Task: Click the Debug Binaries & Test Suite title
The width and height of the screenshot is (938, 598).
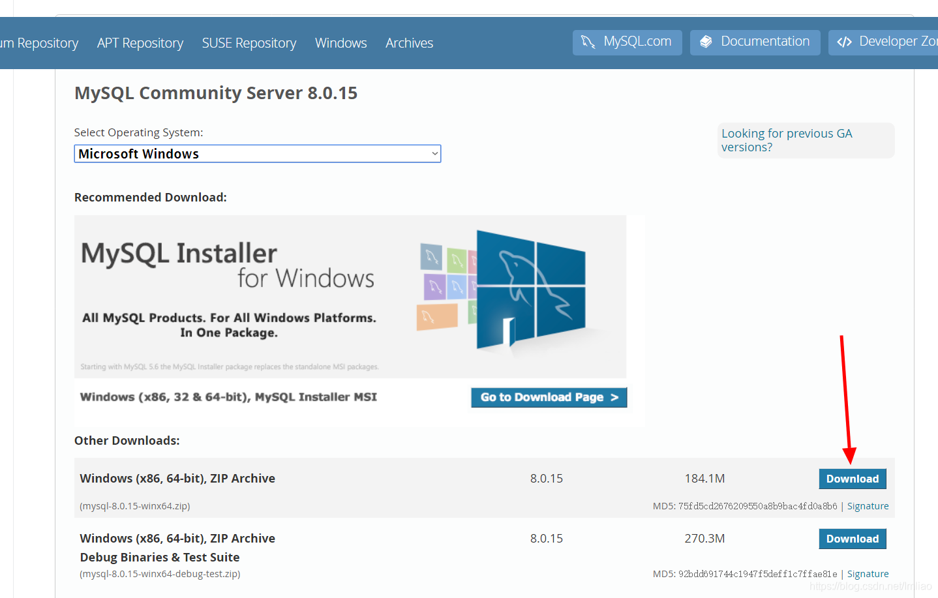Action: tap(160, 558)
